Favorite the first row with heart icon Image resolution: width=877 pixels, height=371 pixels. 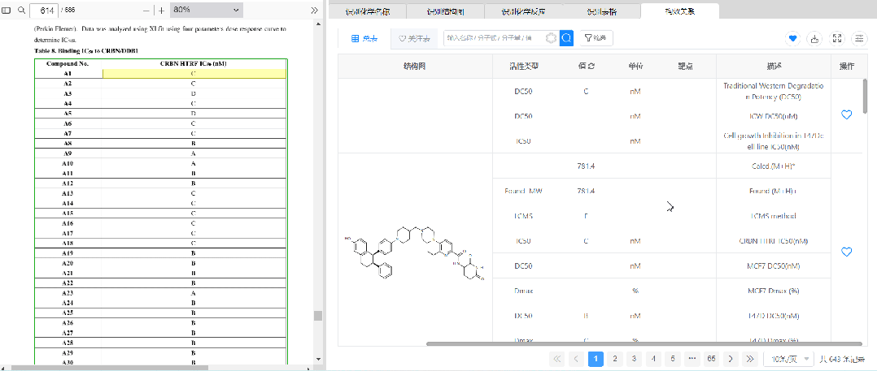(847, 114)
